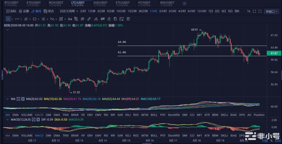The height and width of the screenshot is (144, 282).
Task: Select the 周K weekly period
Action: (x=237, y=11)
